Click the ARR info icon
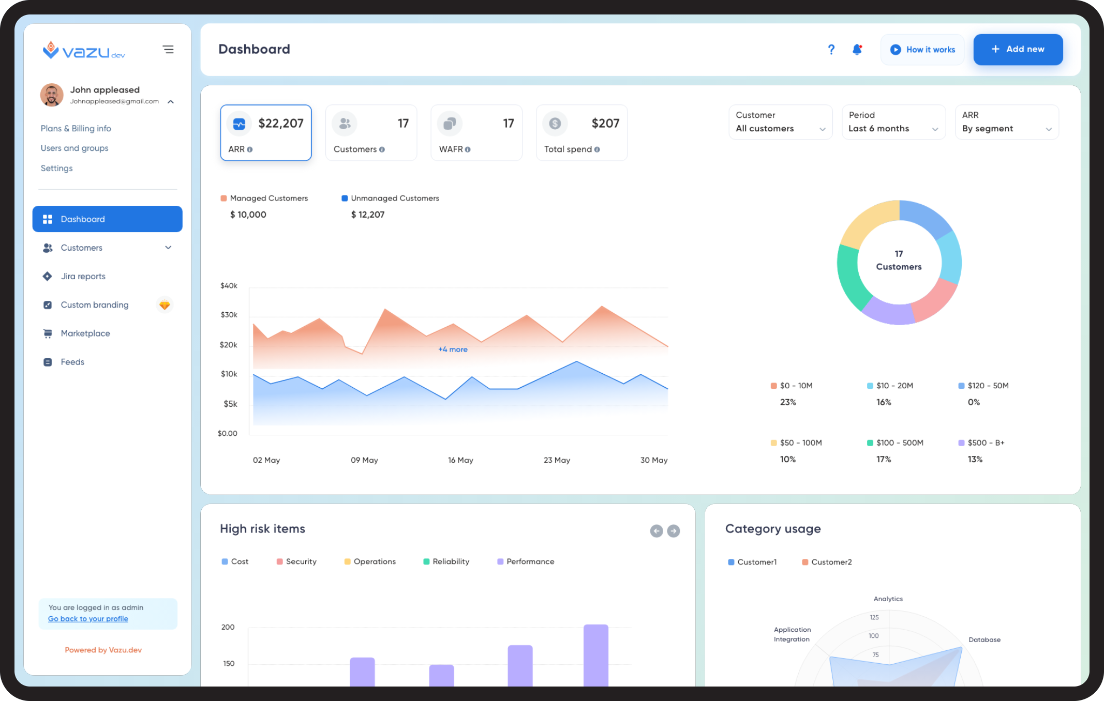 point(250,149)
